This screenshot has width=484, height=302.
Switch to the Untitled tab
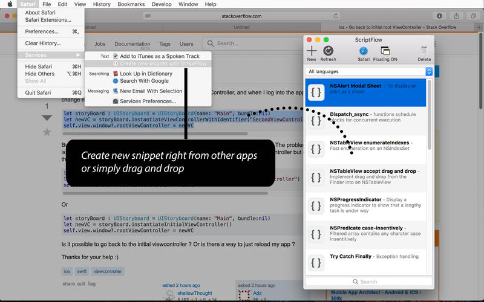pyautogui.click(x=241, y=27)
